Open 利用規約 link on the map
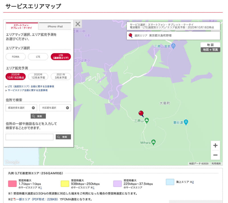The height and width of the screenshot is (203, 228). pos(216,164)
